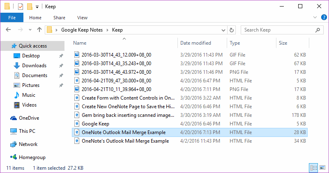
Task: Click the New folder icon in title bar
Action: coord(30,7)
